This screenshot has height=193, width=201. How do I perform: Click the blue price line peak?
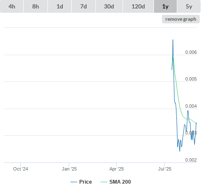(x=173, y=40)
